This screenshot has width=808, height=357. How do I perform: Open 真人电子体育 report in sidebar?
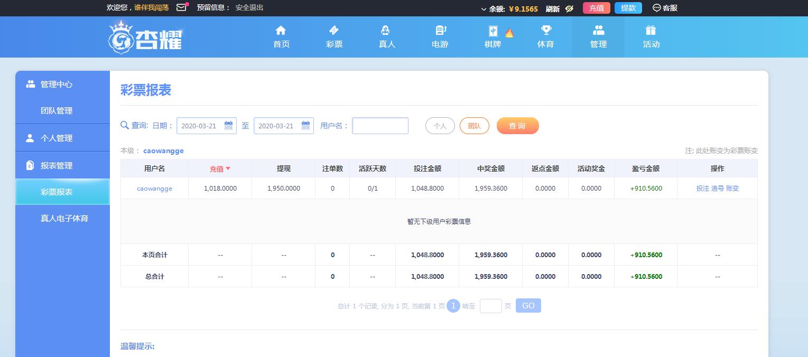pyautogui.click(x=64, y=218)
